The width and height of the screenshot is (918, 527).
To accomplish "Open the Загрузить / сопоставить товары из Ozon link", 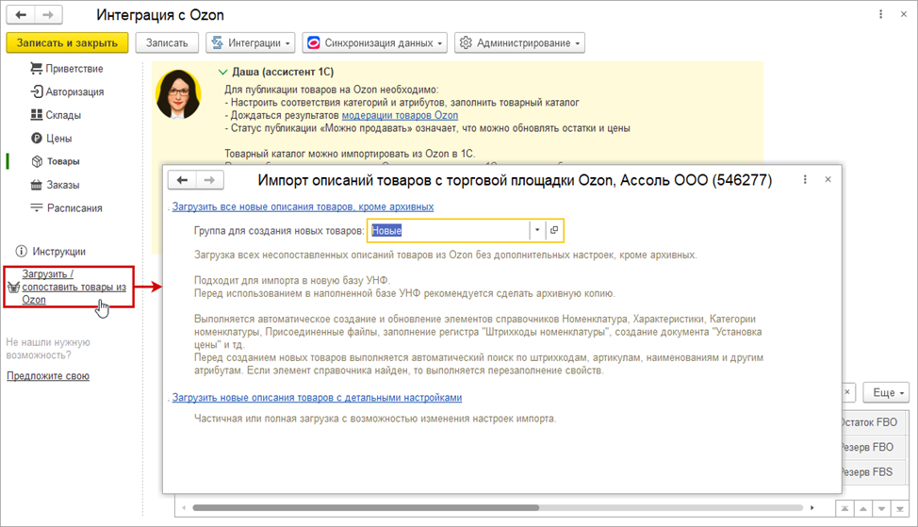I will coord(74,287).
